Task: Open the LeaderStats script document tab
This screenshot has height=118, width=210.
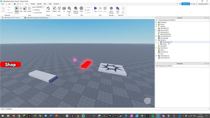Action: [37, 18]
